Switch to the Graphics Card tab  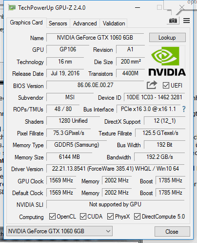click(x=26, y=22)
